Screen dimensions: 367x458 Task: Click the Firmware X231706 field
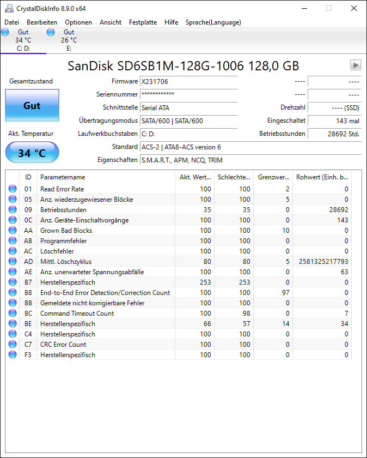188,81
